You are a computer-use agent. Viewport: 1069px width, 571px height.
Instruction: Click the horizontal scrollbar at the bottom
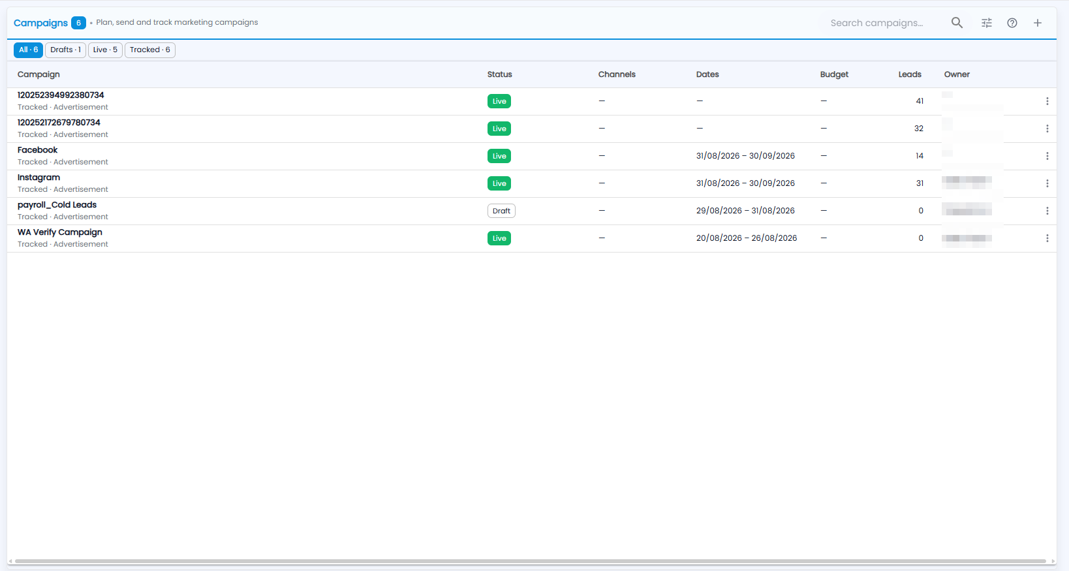coord(531,561)
